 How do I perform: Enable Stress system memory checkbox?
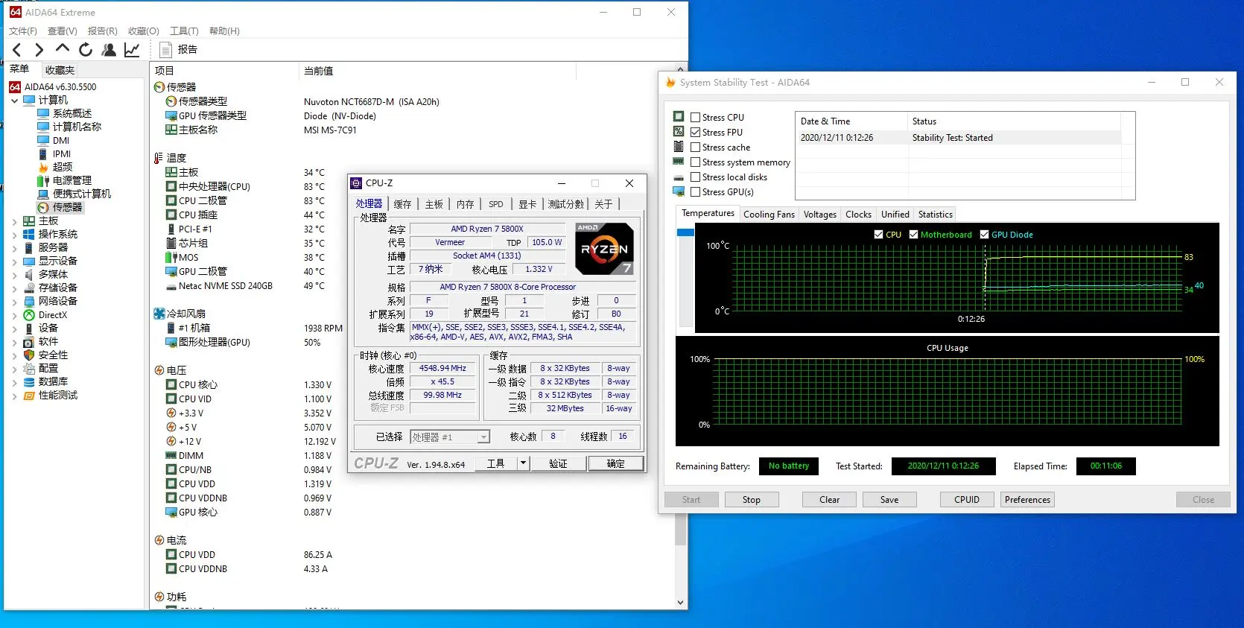click(695, 162)
